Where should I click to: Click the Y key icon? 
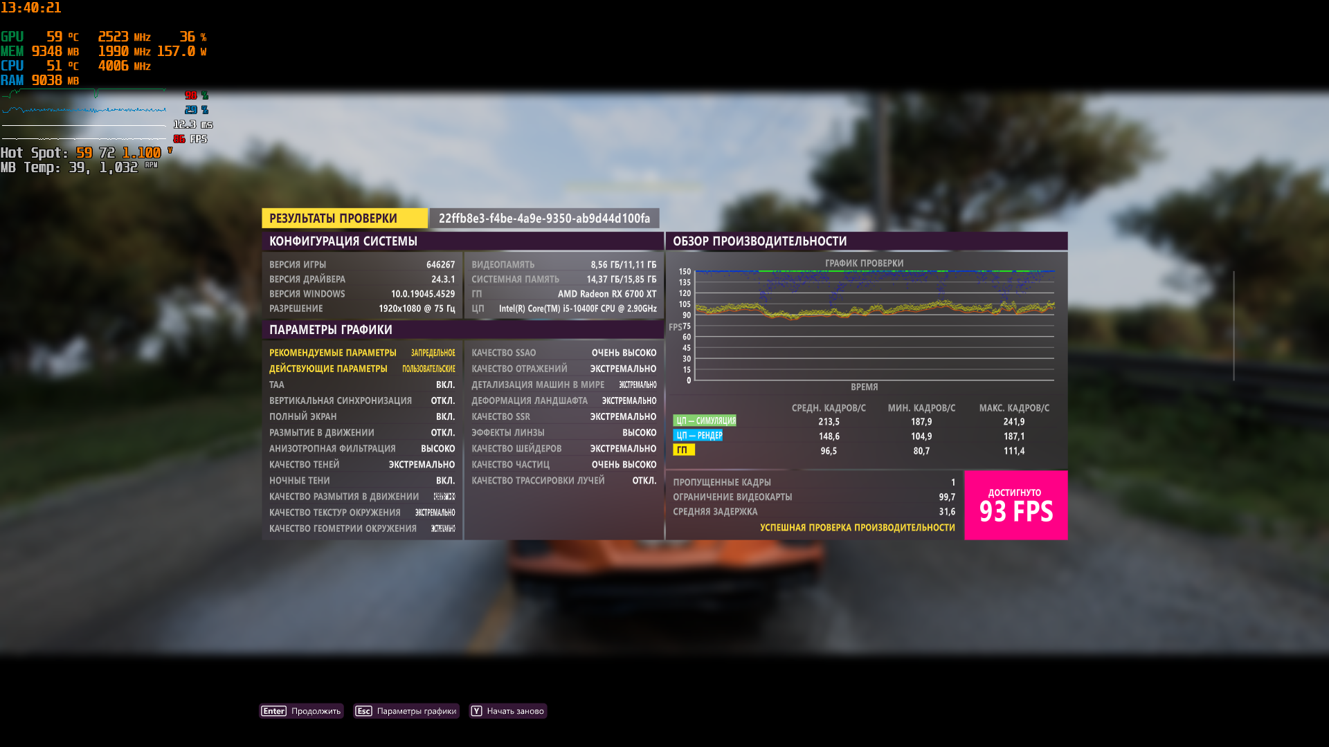(476, 711)
